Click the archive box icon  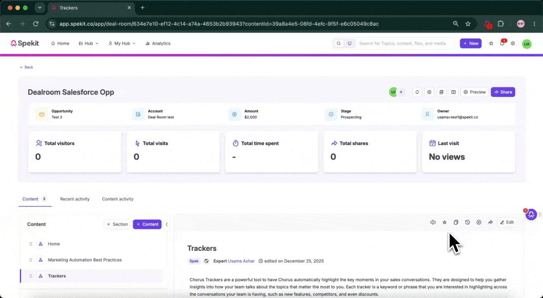tap(454, 92)
